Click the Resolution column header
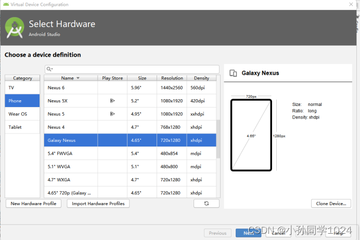The height and width of the screenshot is (240, 360). tap(172, 78)
